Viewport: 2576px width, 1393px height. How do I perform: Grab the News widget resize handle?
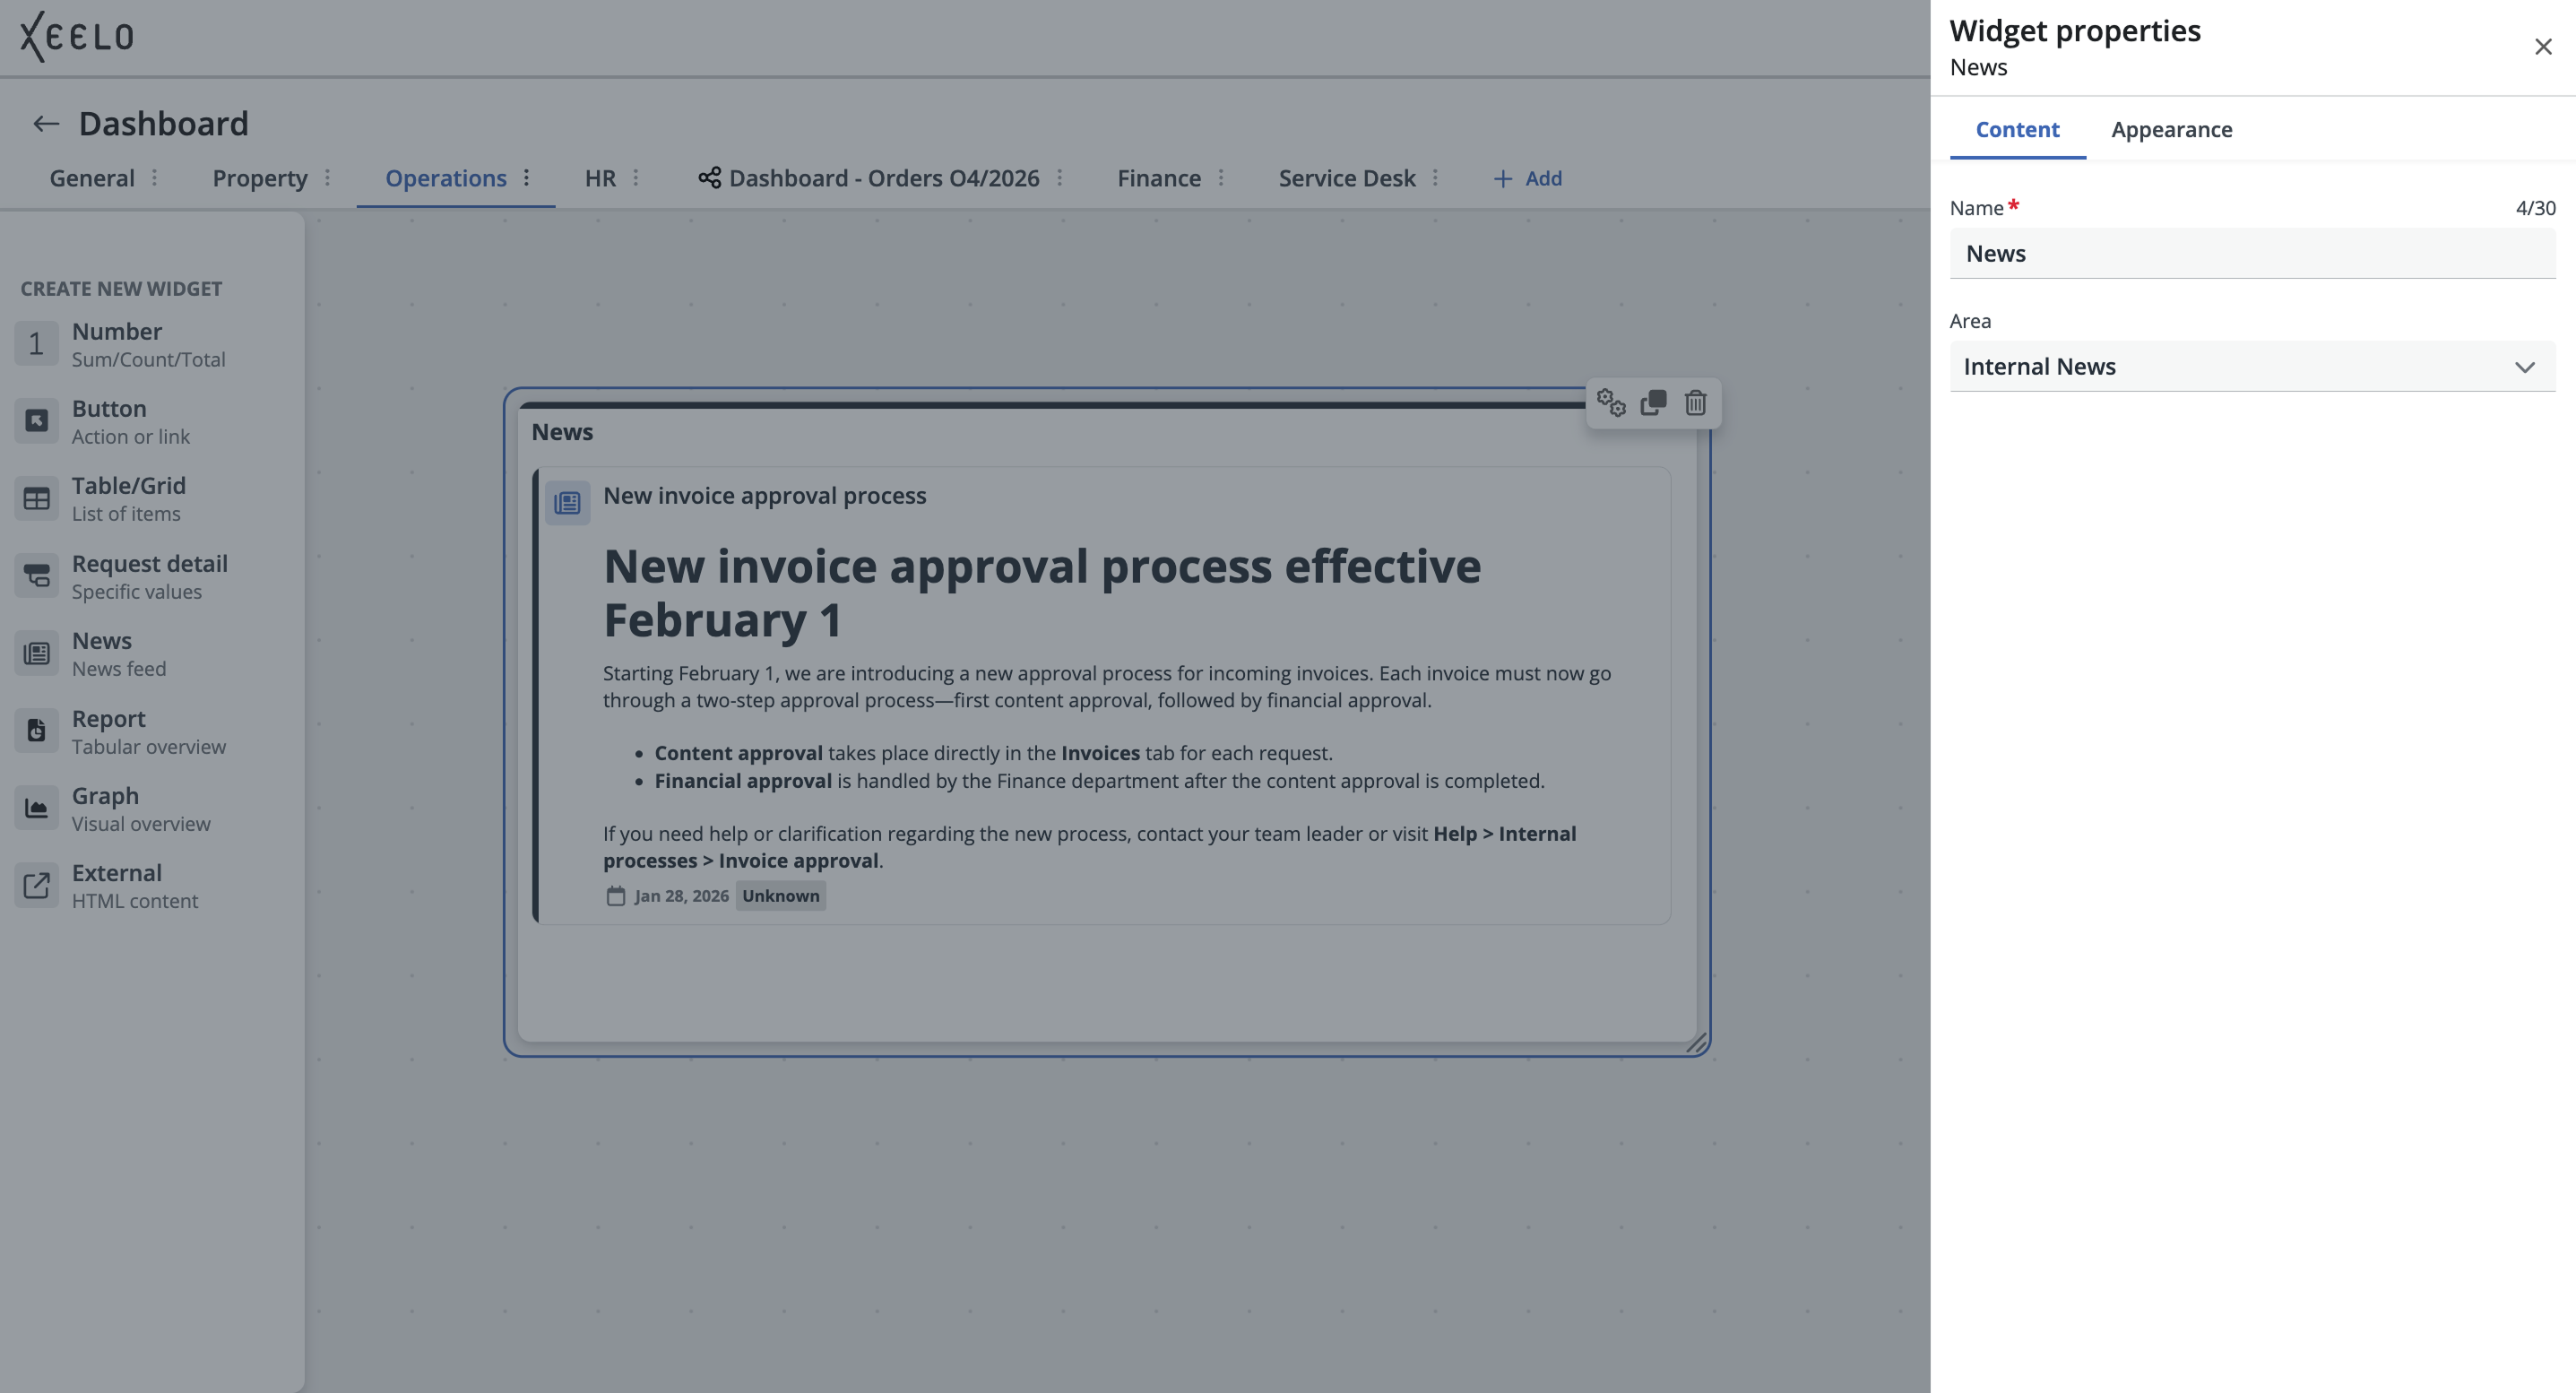pyautogui.click(x=1696, y=1043)
